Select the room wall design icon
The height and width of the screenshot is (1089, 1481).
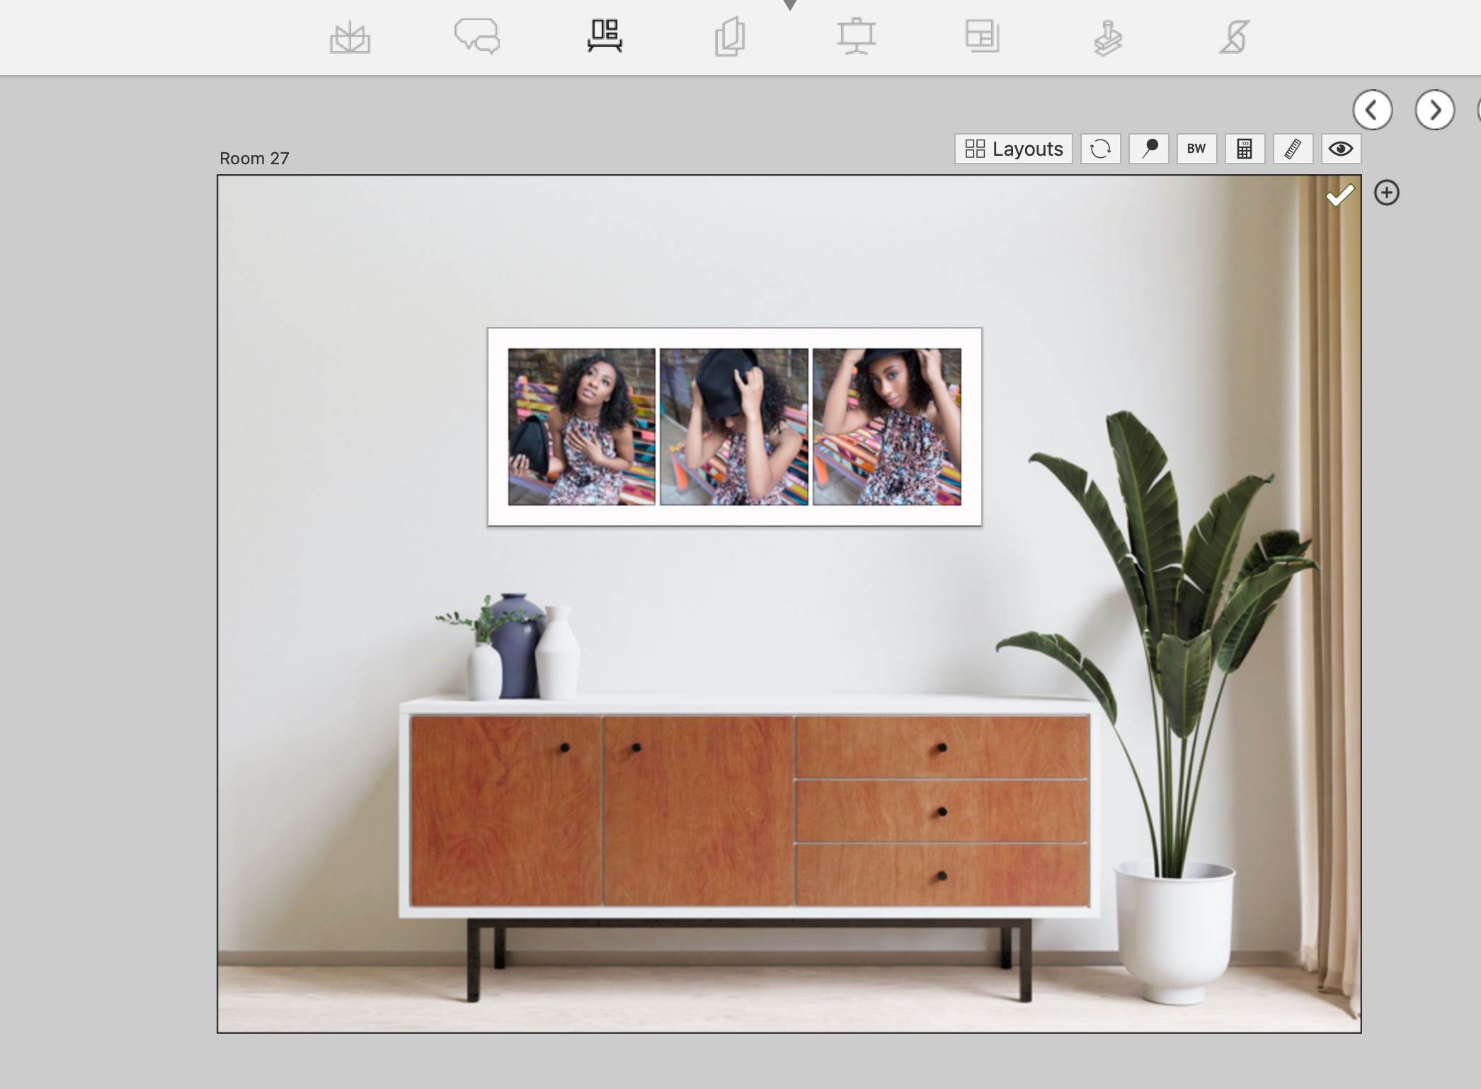tap(605, 36)
